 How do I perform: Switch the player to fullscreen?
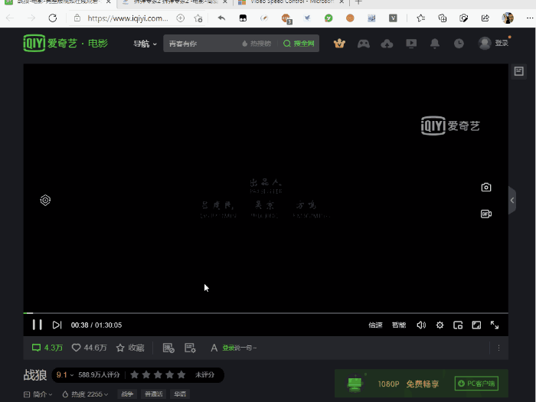point(495,325)
